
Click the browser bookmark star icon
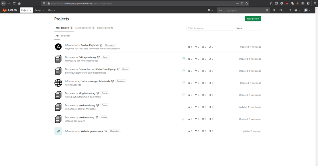pos(246,3)
